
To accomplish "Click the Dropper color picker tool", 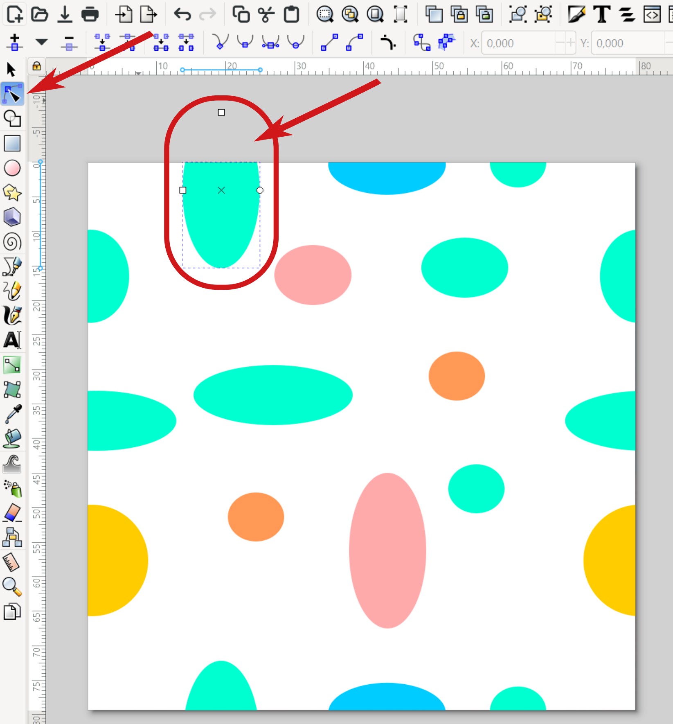I will point(12,414).
